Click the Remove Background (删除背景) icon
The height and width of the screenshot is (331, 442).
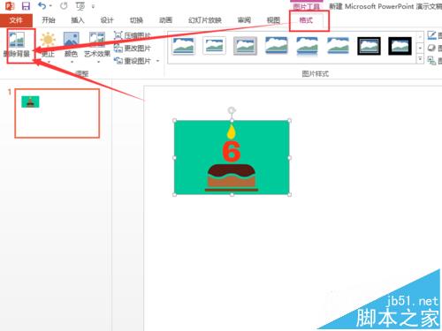(x=17, y=41)
